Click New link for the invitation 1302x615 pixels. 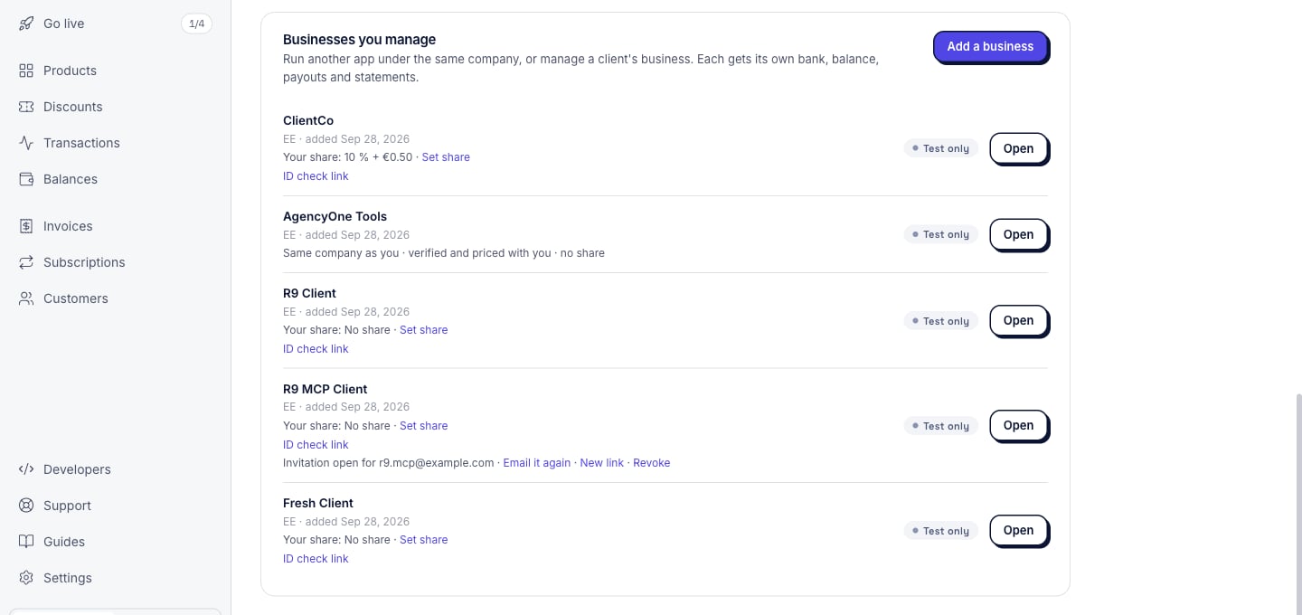coord(602,463)
